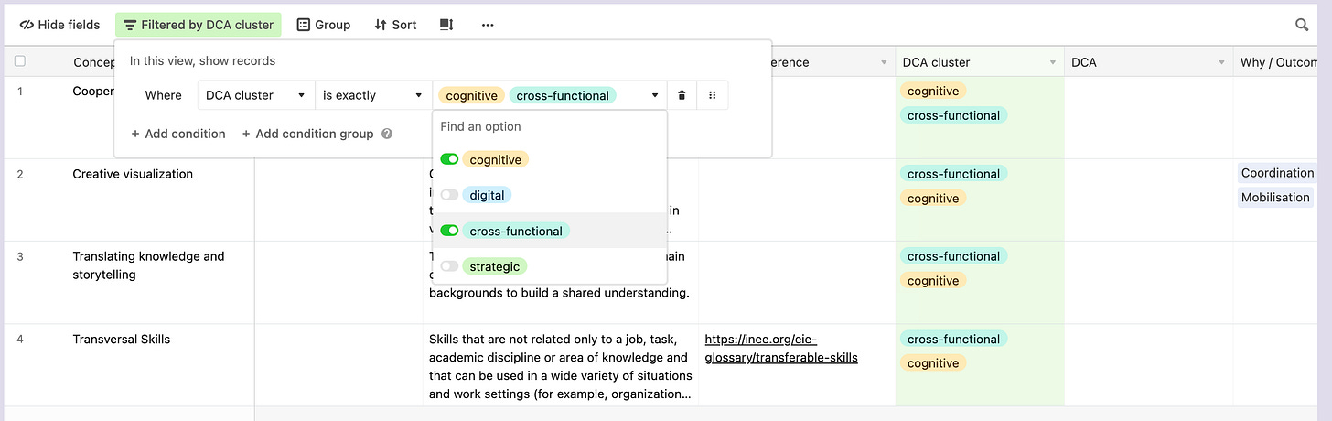Click the Hide fields button
This screenshot has height=421, width=1332.
coord(61,25)
